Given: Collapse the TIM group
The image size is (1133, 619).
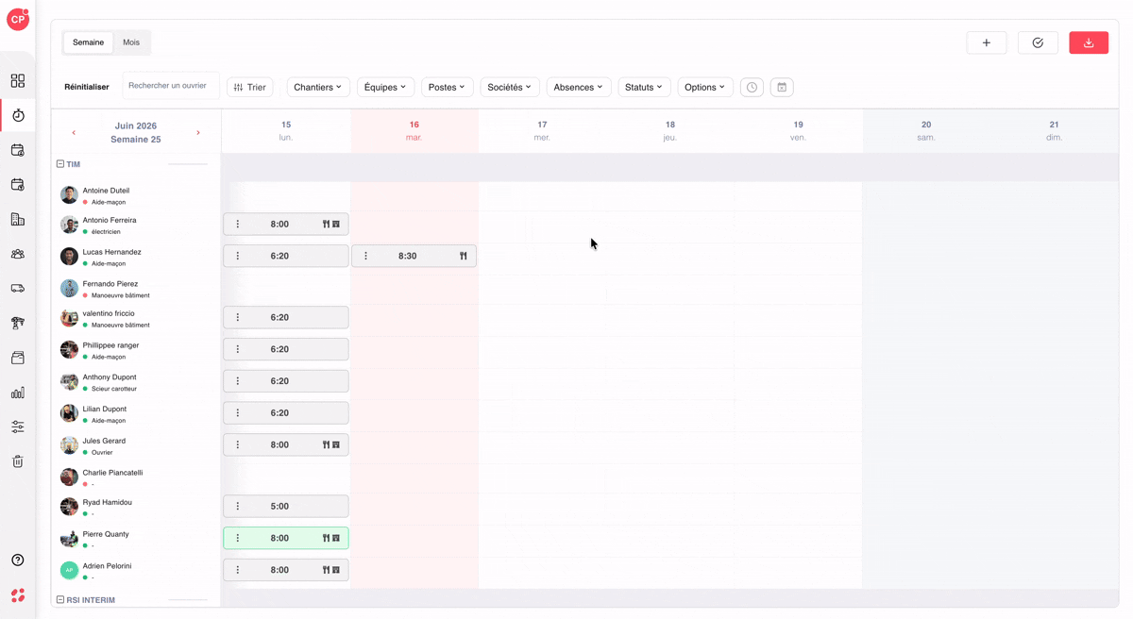Looking at the screenshot, I should [60, 164].
